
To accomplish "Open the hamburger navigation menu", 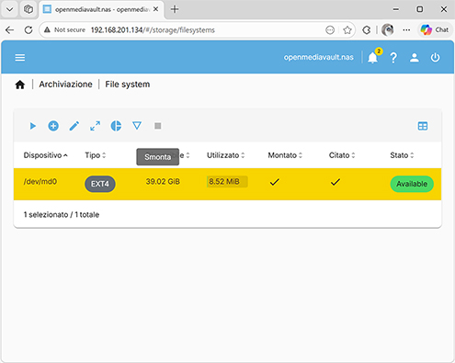I will click(20, 58).
